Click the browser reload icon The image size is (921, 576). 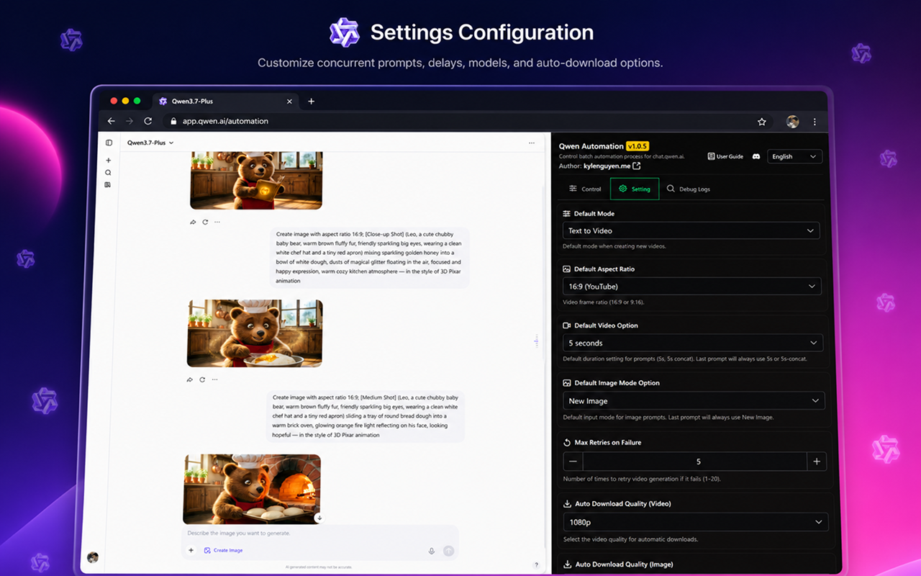coord(148,122)
